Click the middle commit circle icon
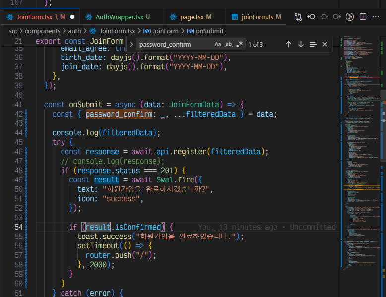Viewport: 386px width, 297px height. coord(324,17)
